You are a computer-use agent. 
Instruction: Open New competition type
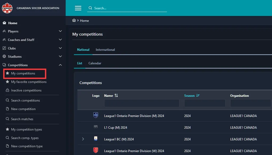[27, 146]
